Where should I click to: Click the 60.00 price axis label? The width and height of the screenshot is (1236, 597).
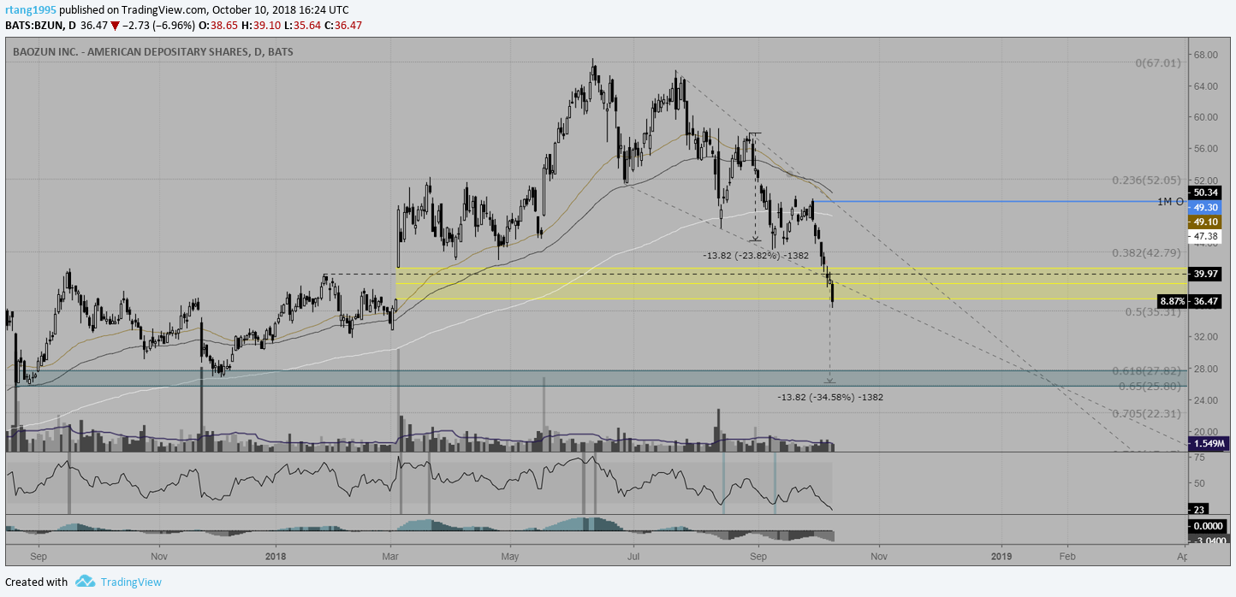tap(1207, 117)
